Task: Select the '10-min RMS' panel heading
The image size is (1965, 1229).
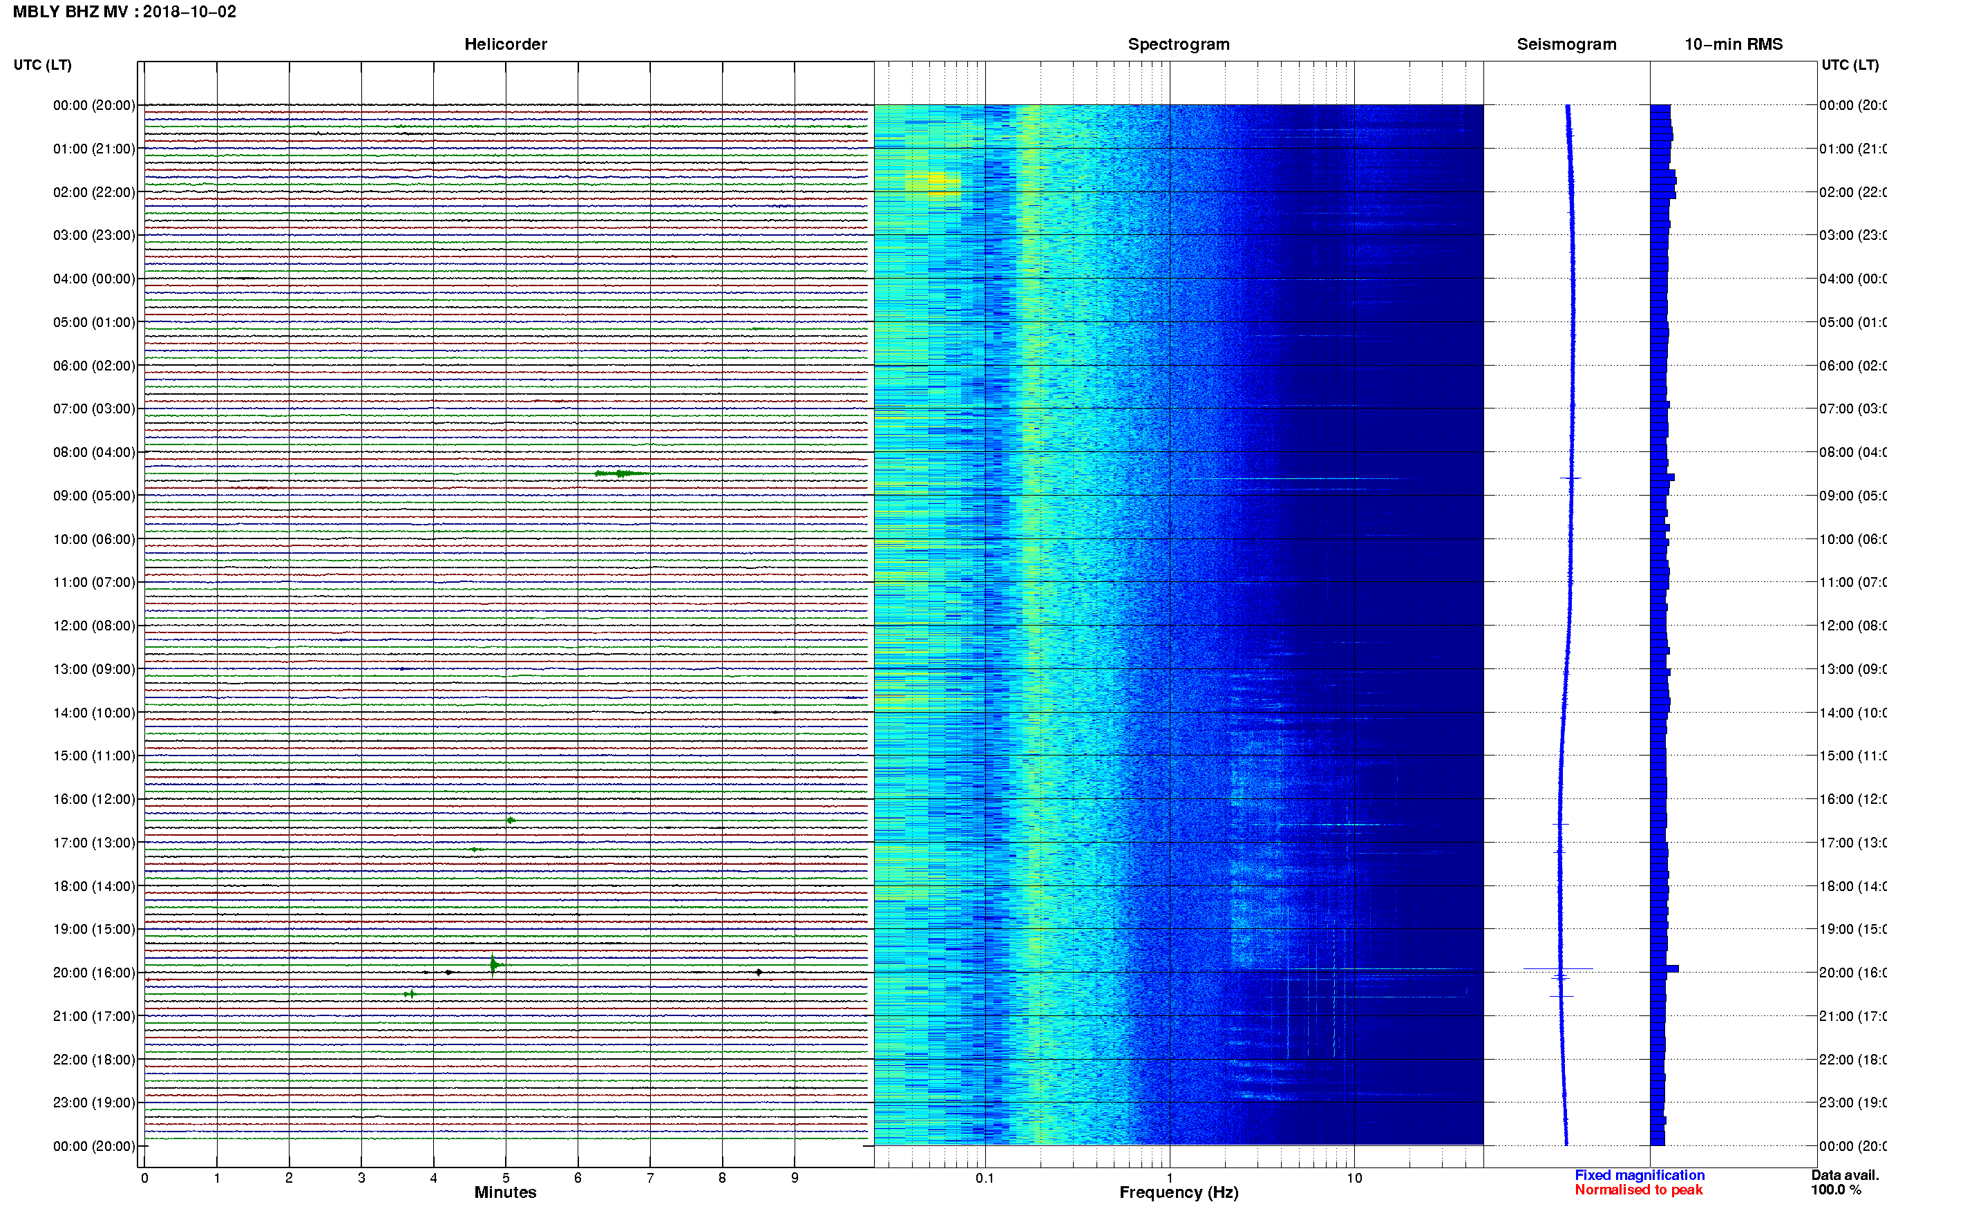Action: pos(1734,45)
